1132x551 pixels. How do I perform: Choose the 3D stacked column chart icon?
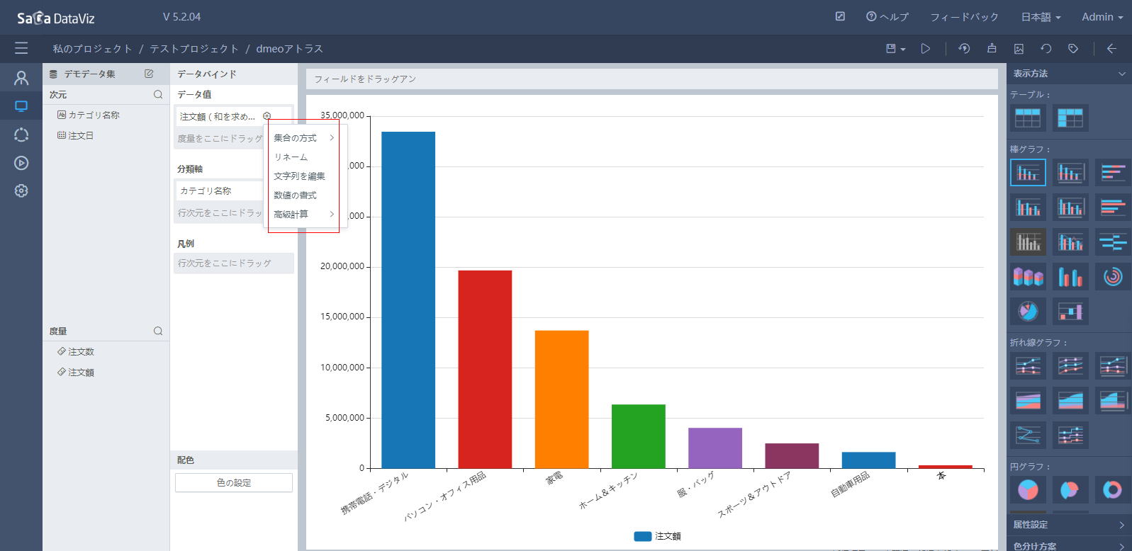point(1028,277)
